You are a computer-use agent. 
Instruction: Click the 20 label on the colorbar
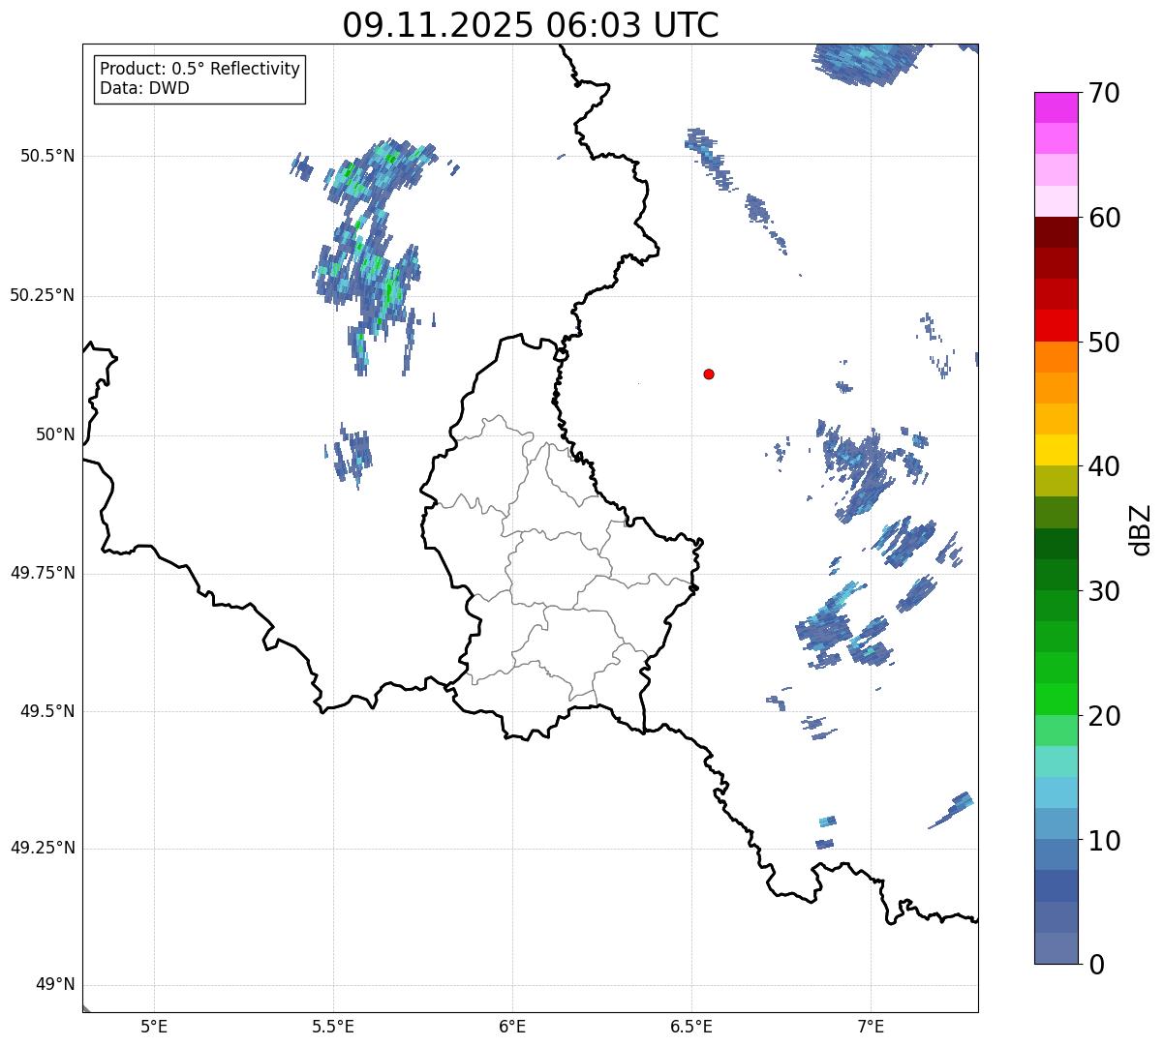pos(1104,716)
